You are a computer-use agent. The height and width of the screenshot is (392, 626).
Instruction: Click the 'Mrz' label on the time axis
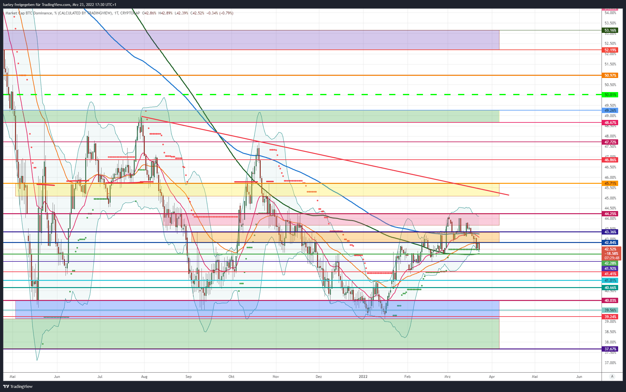click(447, 377)
